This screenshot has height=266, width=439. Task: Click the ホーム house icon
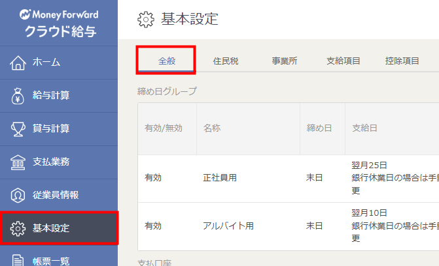pos(18,63)
